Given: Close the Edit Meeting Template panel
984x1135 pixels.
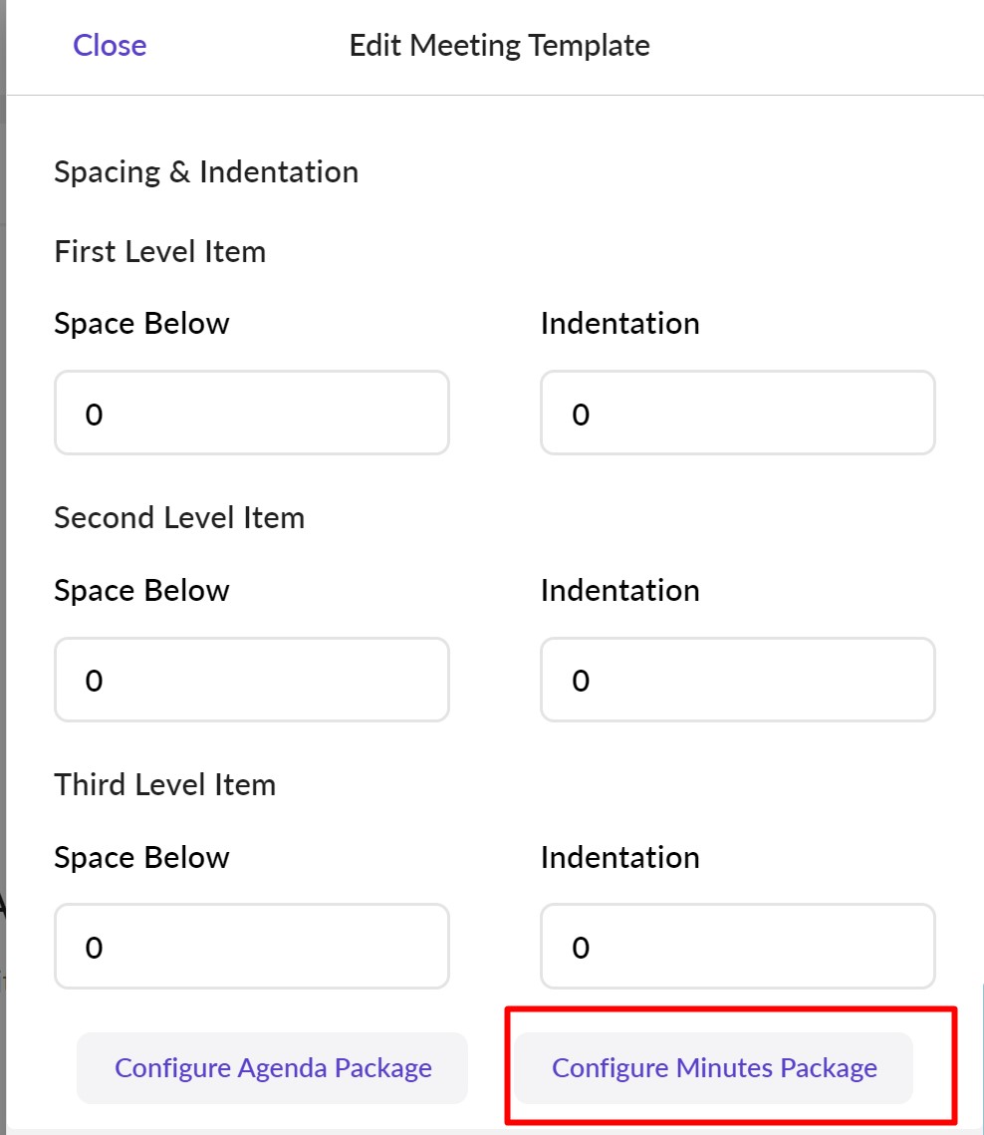Looking at the screenshot, I should pos(110,46).
